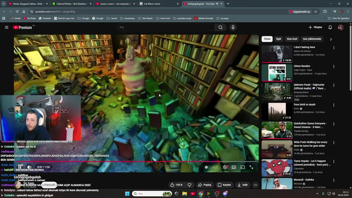Open the Chrome apps grid in the bookmarks bar
This screenshot has width=352, height=198.
4,18
